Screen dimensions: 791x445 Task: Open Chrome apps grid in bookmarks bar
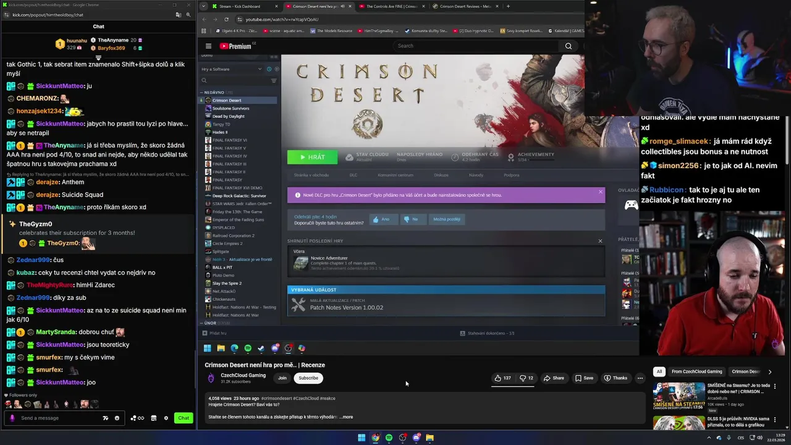pos(203,30)
